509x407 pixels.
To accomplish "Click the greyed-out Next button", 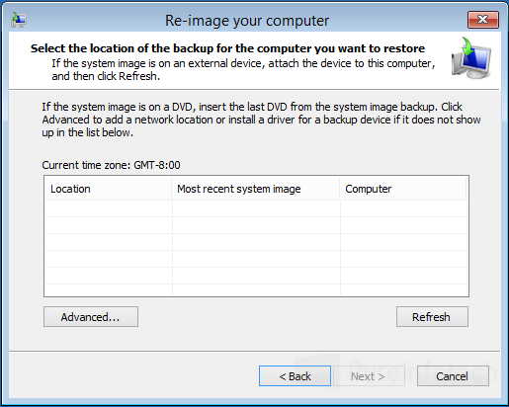I will coord(369,376).
